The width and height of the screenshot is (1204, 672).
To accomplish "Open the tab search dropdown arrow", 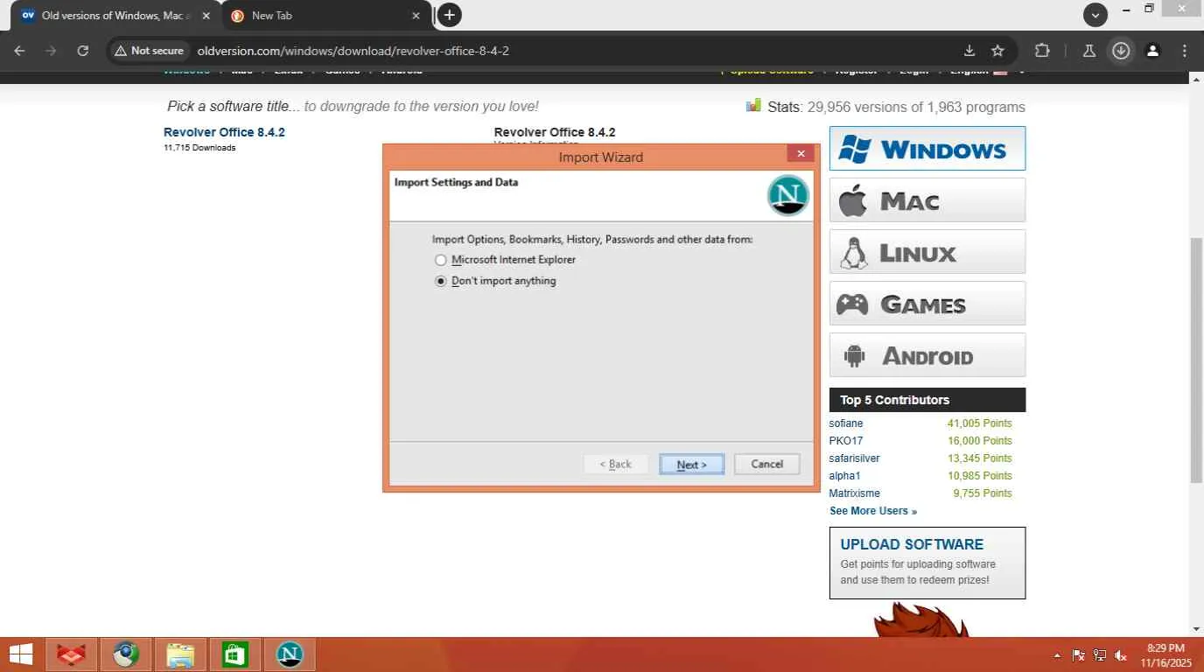I will [x=1095, y=15].
